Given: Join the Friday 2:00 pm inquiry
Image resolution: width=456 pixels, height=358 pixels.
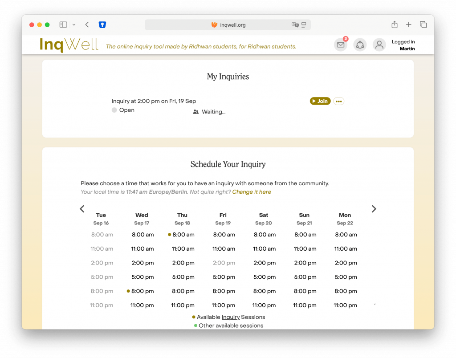Looking at the screenshot, I should 320,102.
